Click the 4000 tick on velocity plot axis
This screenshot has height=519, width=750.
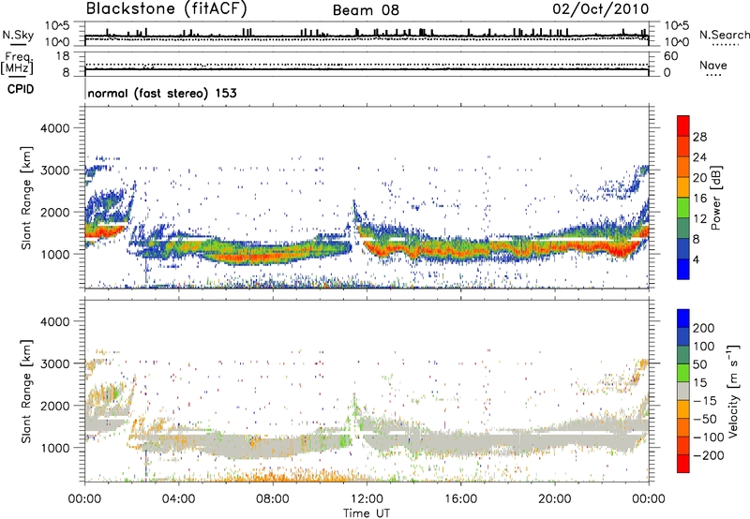click(x=55, y=321)
